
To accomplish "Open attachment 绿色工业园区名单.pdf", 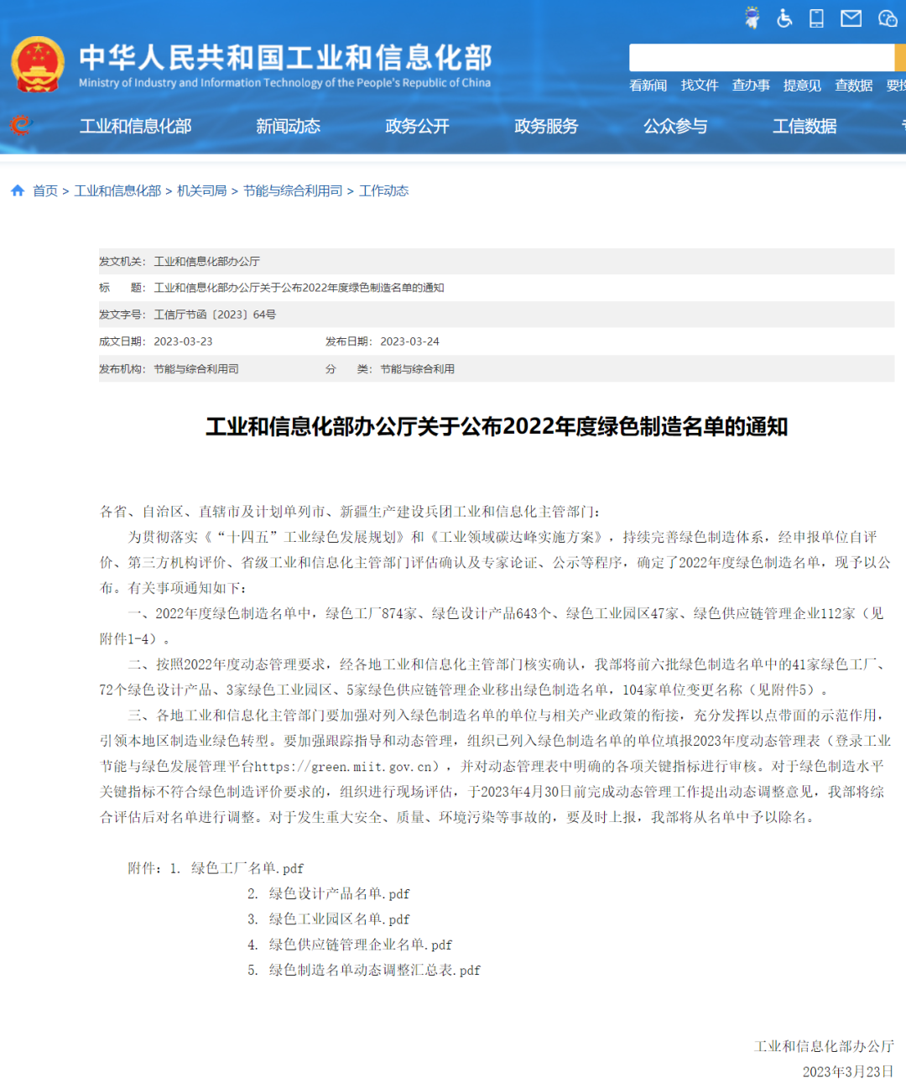I will [339, 919].
